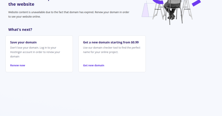Click the Save your domain card description text
The width and height of the screenshot is (222, 116).
35,52
